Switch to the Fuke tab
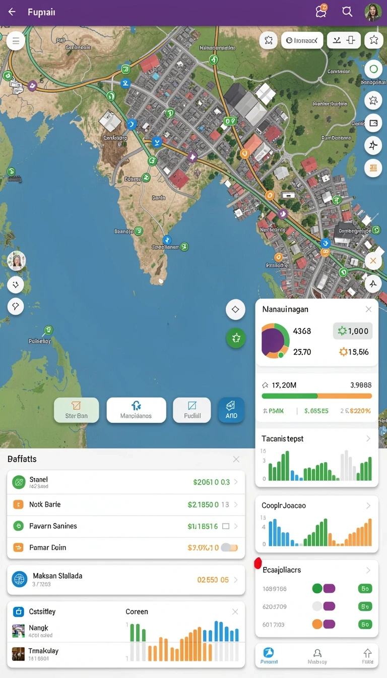The image size is (387, 678). click(x=367, y=656)
